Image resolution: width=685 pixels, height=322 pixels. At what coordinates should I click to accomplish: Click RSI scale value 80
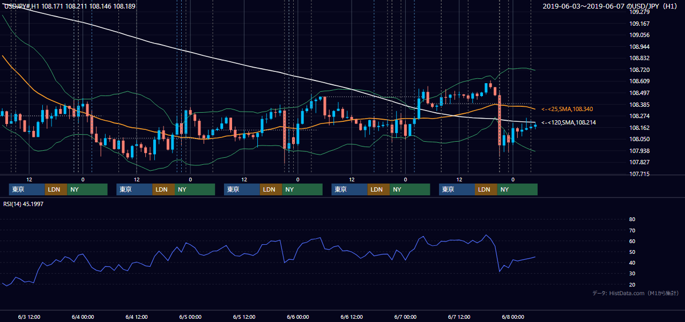632,219
